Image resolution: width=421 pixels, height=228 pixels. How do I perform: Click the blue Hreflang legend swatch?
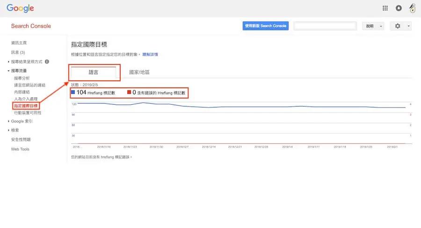coord(73,92)
